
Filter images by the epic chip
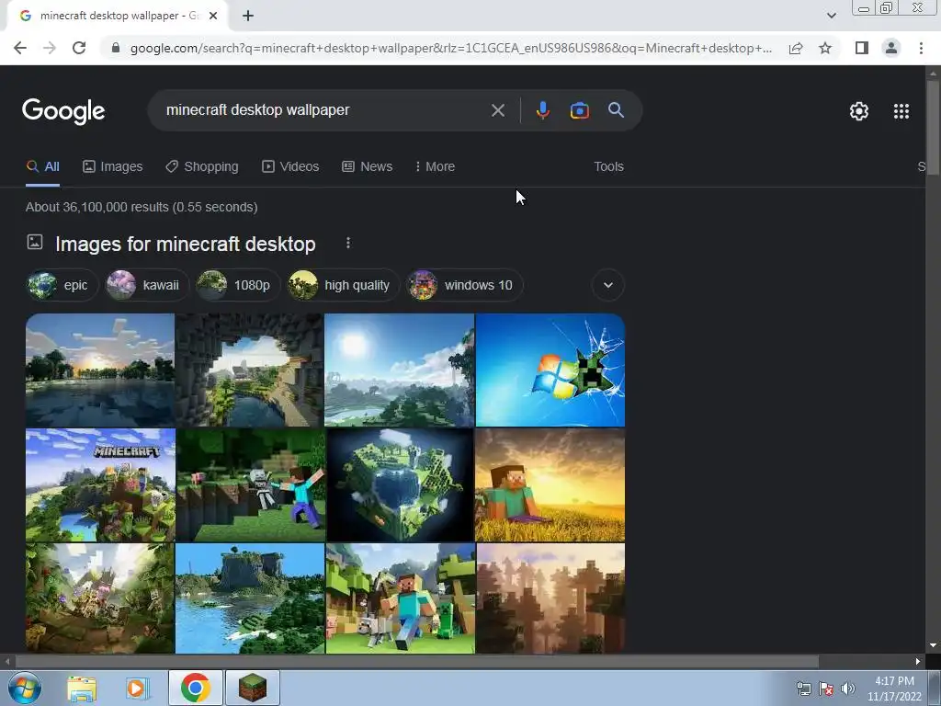[62, 285]
